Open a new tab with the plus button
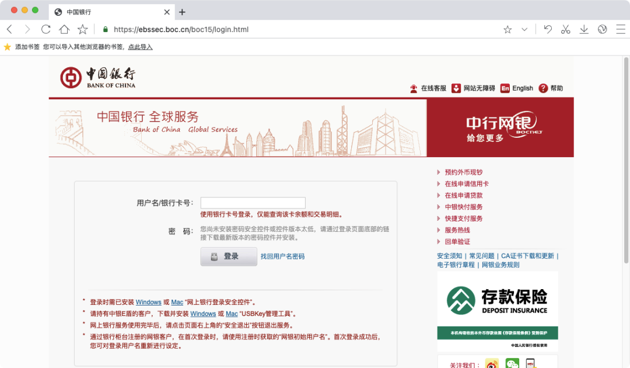Viewport: 630px width, 368px height. tap(182, 12)
